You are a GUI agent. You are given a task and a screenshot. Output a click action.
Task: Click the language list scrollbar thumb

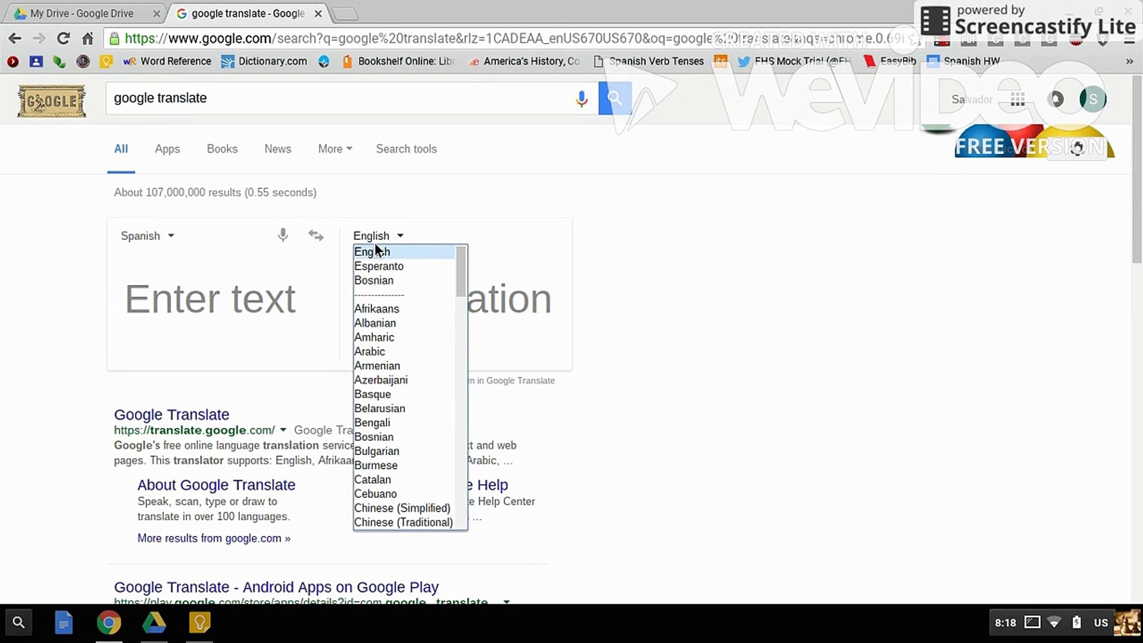point(461,271)
